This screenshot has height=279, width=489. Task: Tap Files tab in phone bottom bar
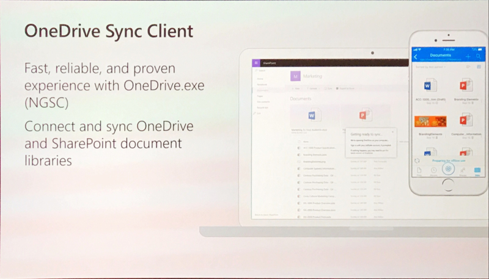419,171
